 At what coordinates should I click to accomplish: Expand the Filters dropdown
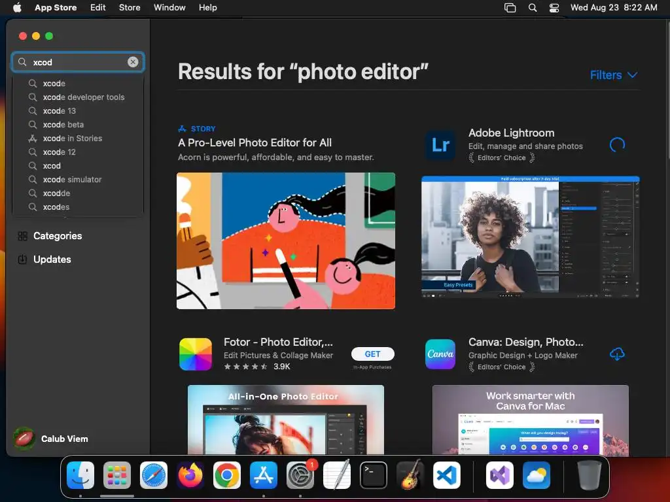pyautogui.click(x=614, y=75)
